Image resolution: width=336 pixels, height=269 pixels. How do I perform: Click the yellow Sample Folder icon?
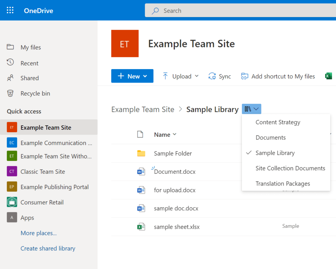point(141,153)
